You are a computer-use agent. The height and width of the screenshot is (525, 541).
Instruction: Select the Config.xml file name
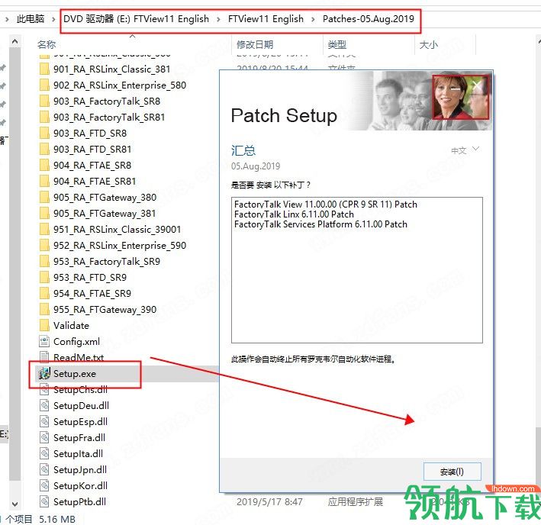(x=76, y=342)
